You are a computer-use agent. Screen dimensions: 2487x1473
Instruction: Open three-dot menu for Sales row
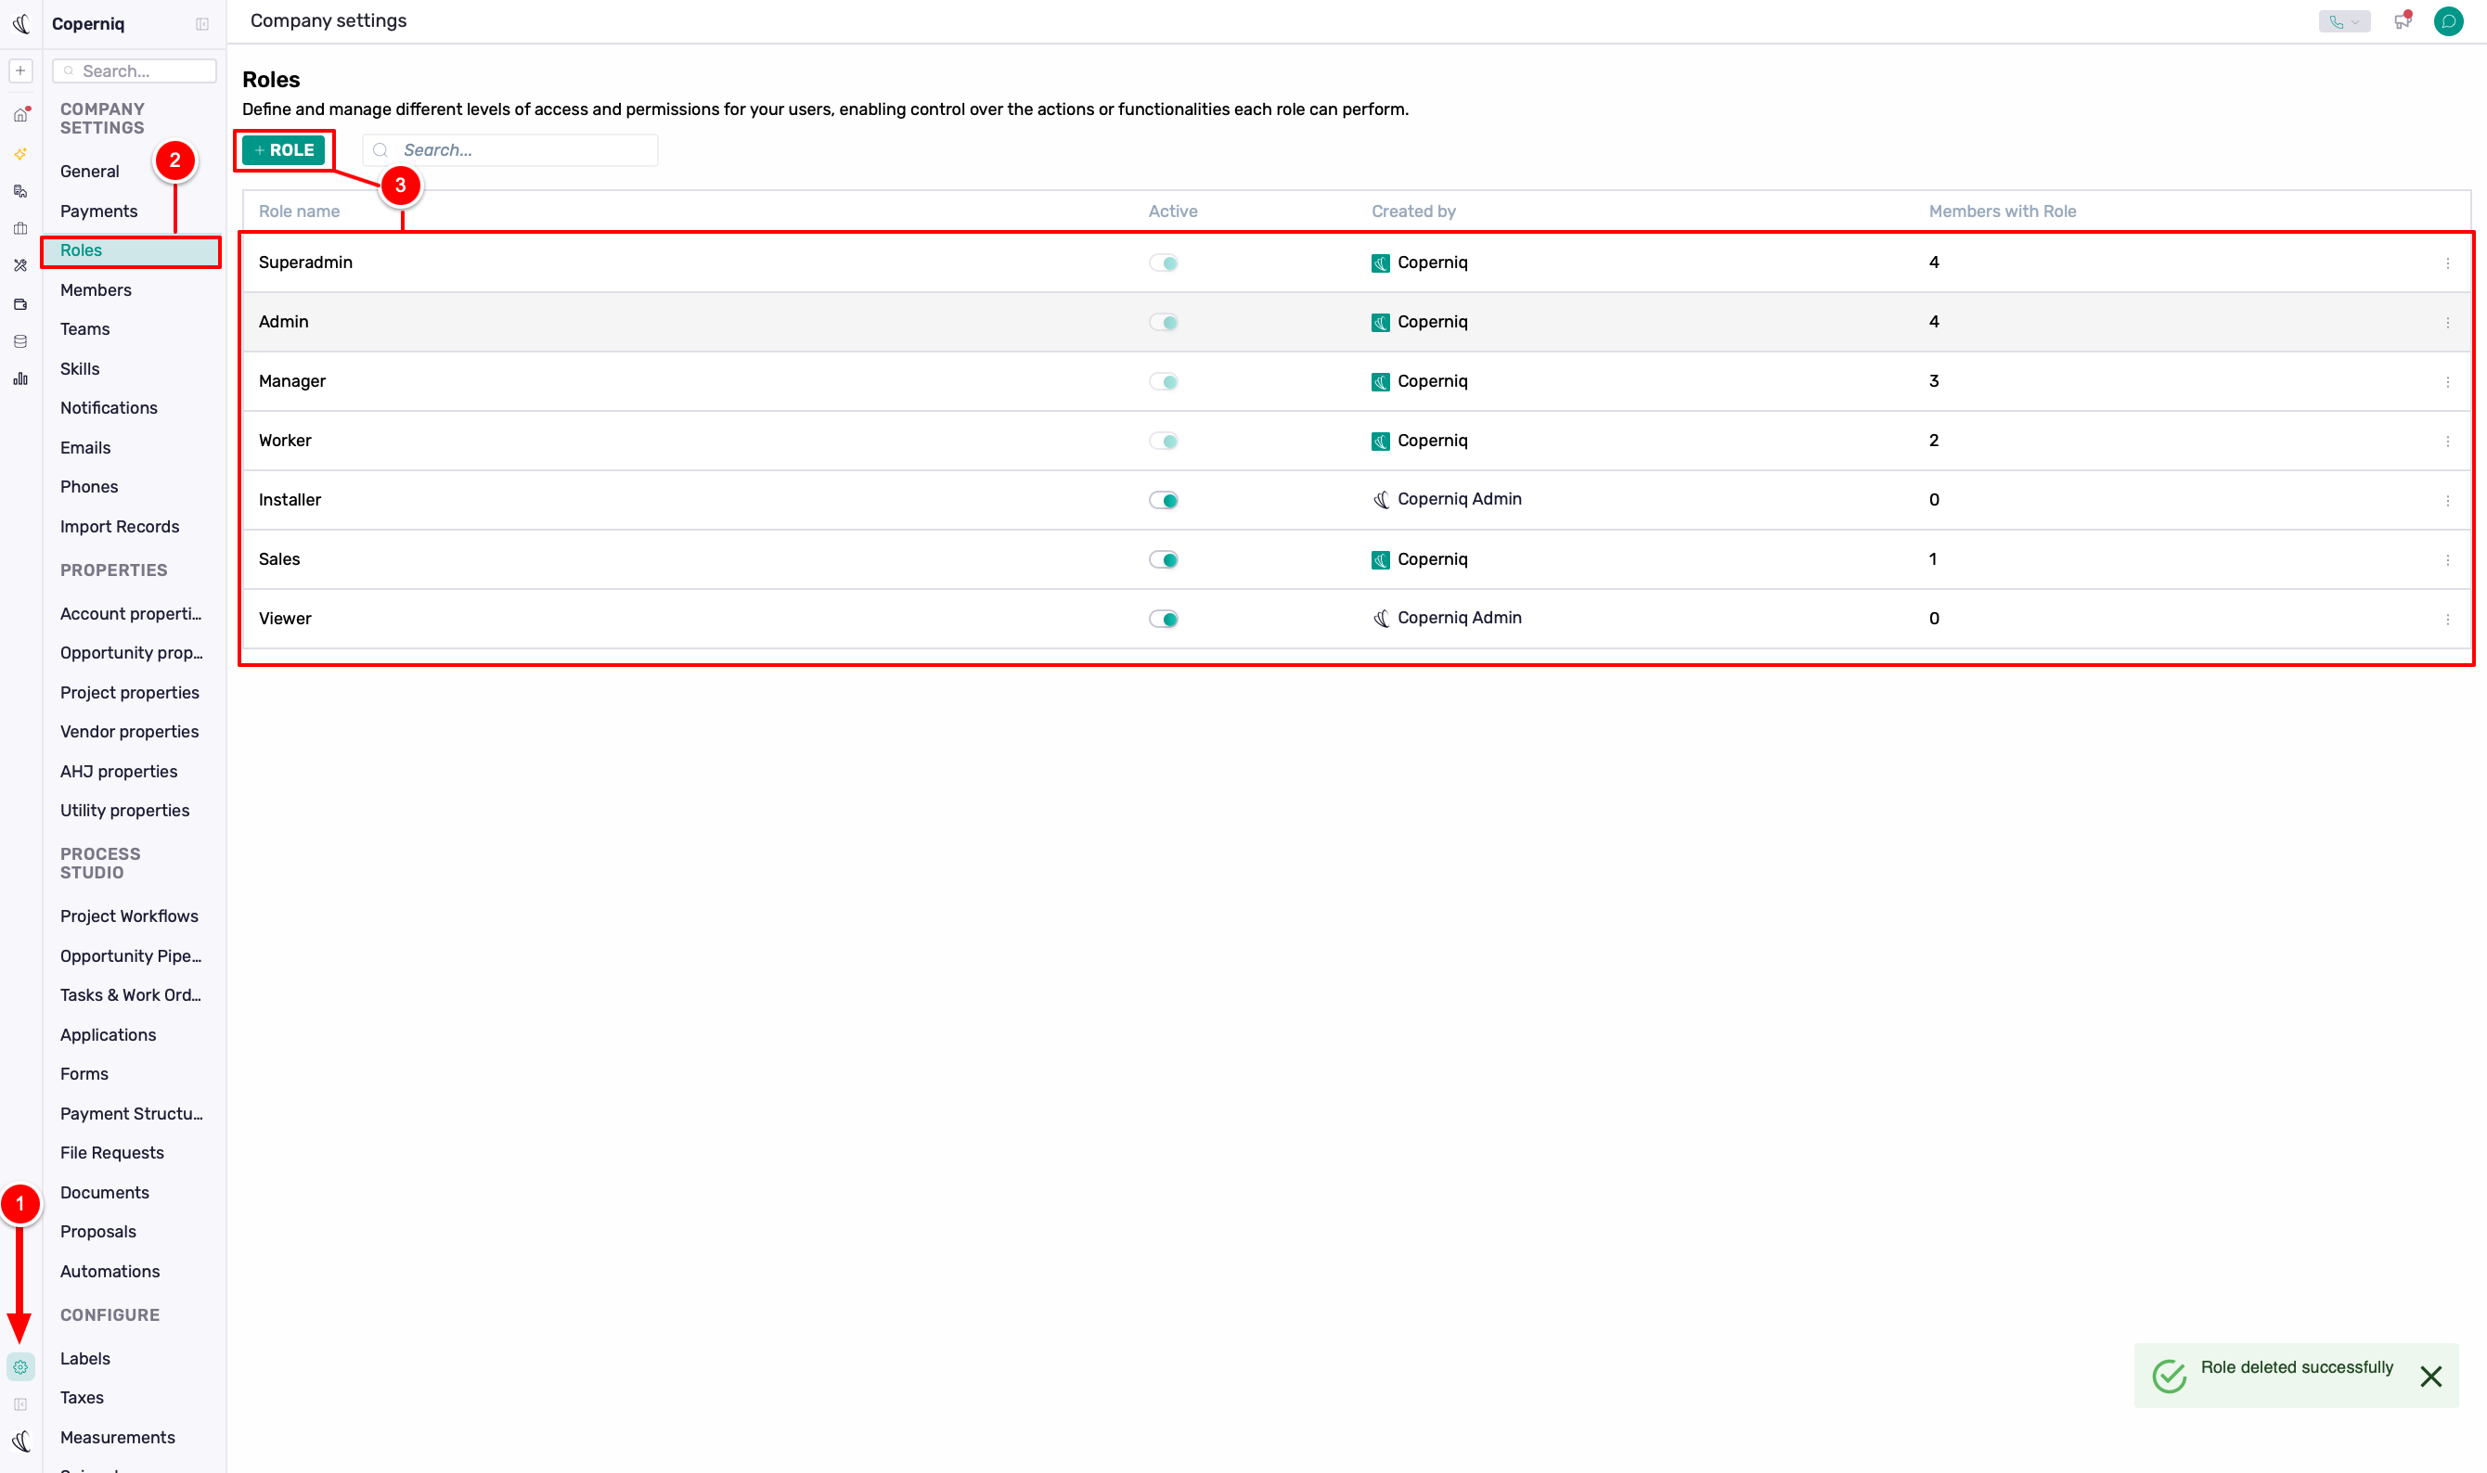(x=2447, y=560)
